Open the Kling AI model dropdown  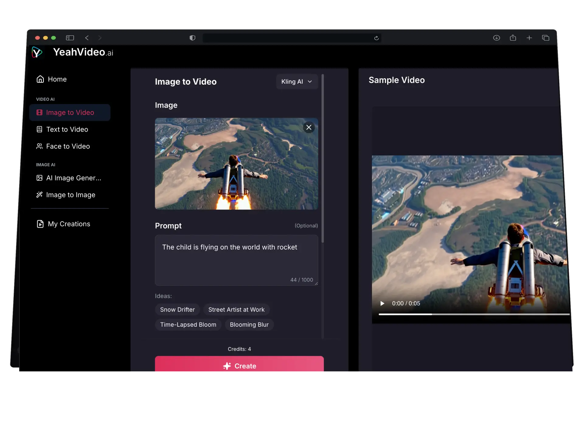pyautogui.click(x=297, y=82)
